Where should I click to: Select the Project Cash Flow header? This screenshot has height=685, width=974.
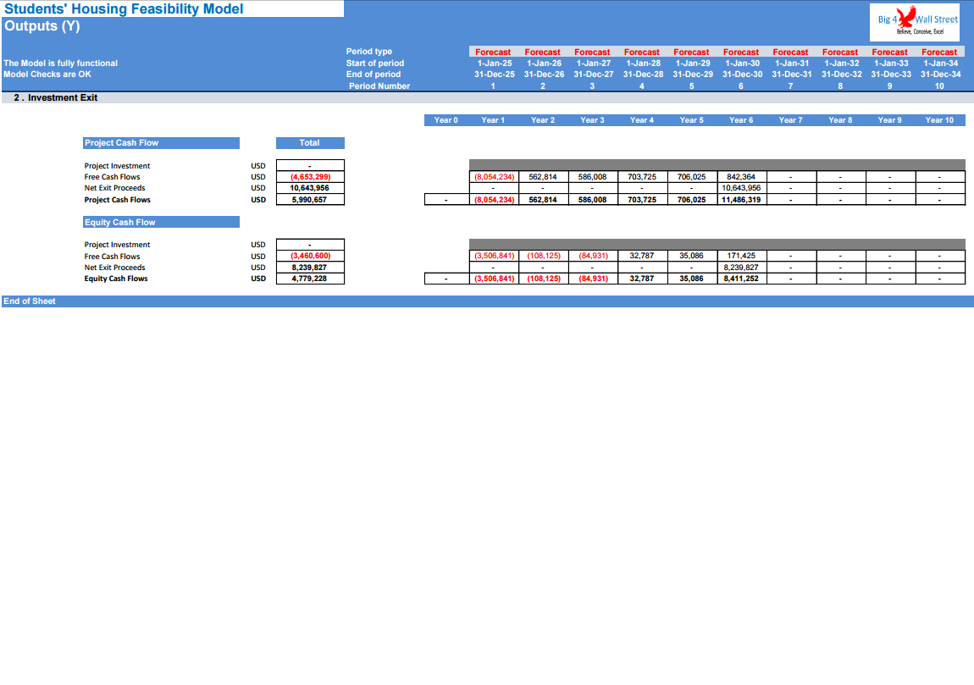[161, 143]
